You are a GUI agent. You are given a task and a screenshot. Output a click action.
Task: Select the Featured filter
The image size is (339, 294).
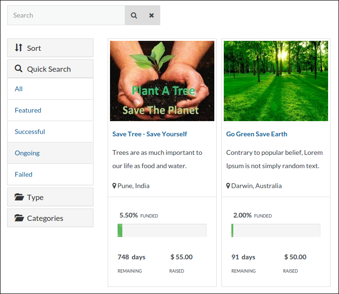click(28, 110)
